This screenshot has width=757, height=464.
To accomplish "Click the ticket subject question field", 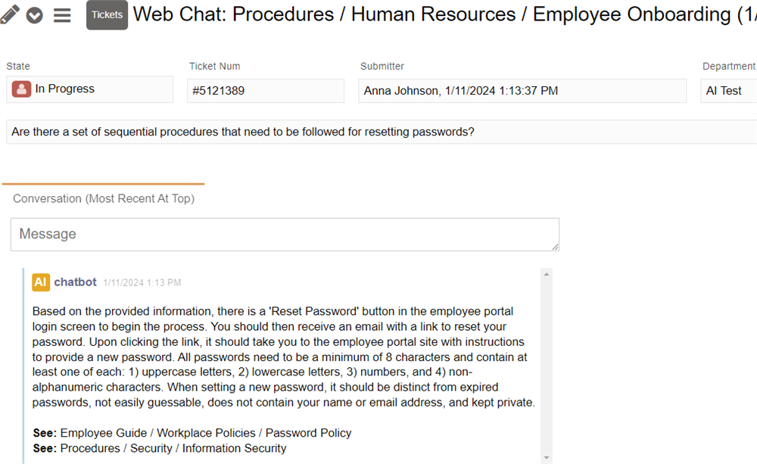I will click(x=378, y=132).
